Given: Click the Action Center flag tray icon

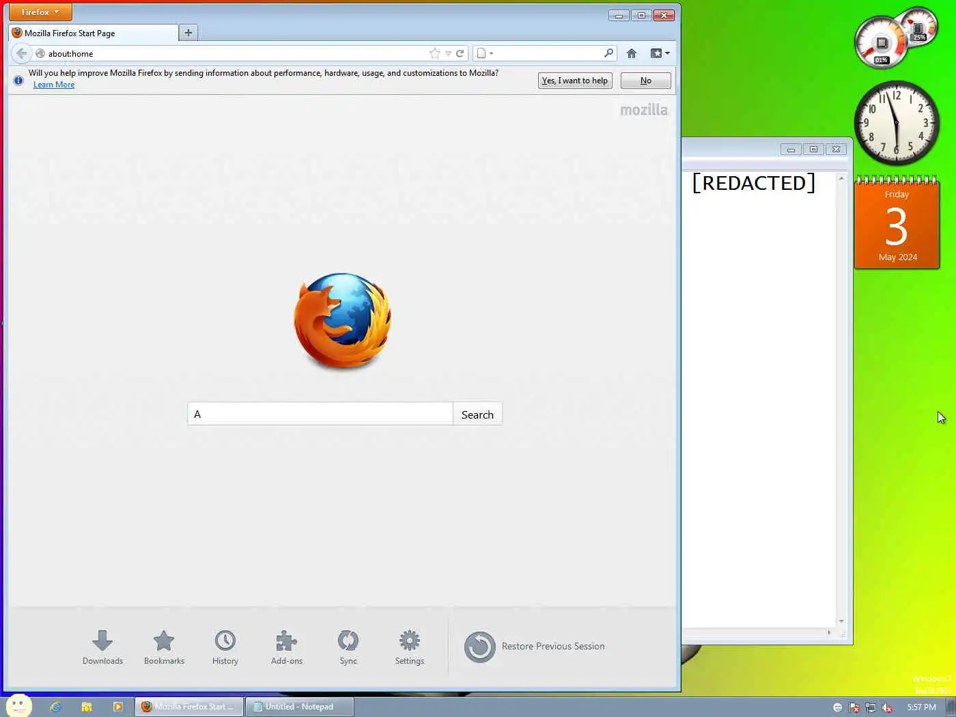Looking at the screenshot, I should 854,707.
